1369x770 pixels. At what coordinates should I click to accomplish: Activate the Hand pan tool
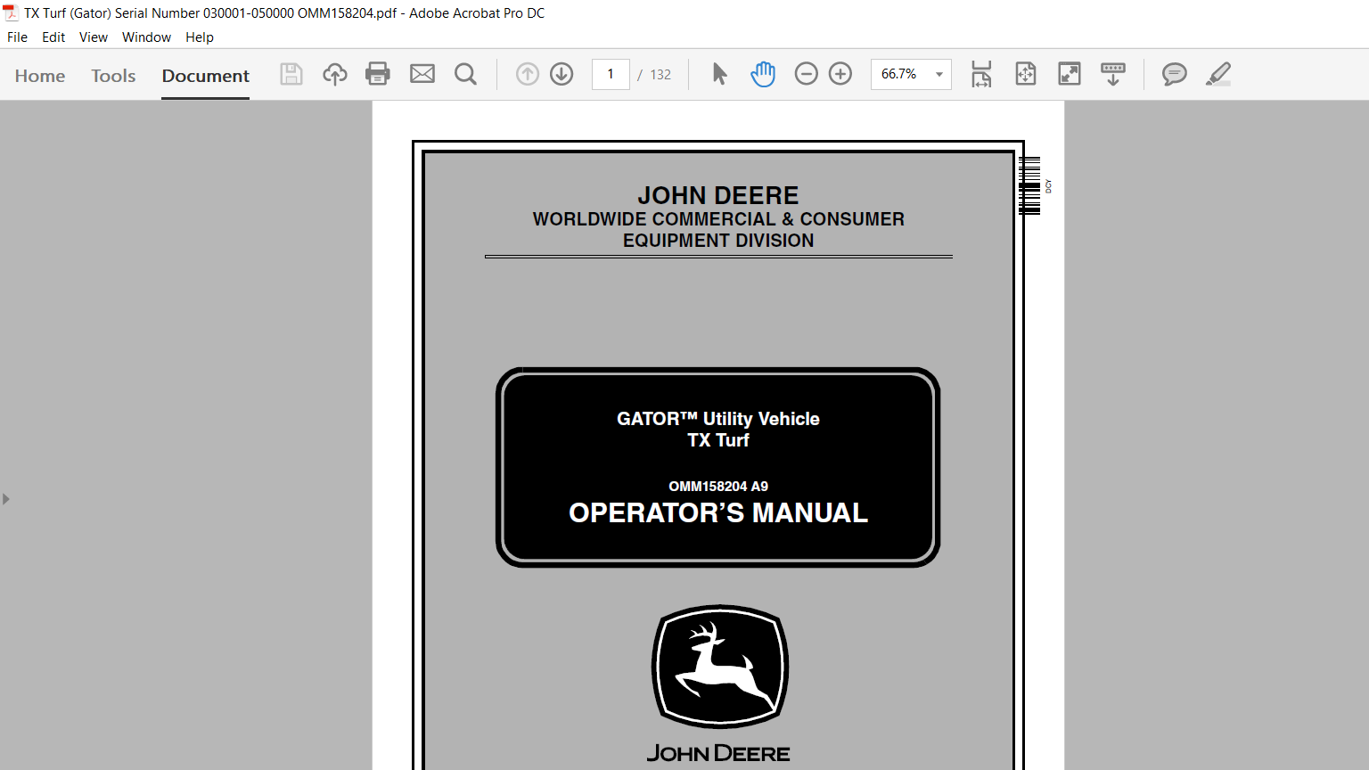tap(763, 74)
